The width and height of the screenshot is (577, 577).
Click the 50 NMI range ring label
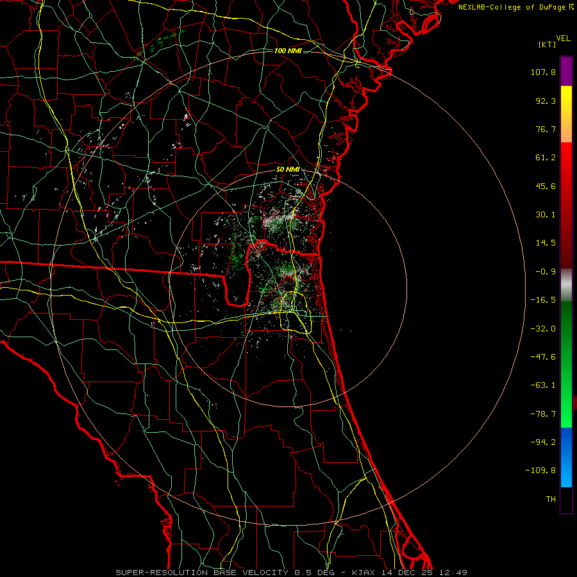[x=288, y=169]
